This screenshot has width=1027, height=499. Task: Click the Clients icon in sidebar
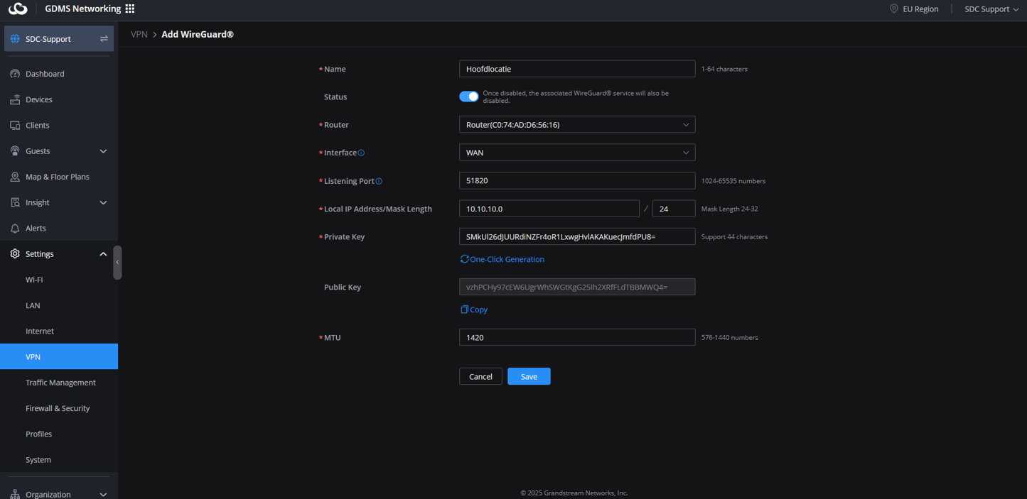click(x=15, y=125)
